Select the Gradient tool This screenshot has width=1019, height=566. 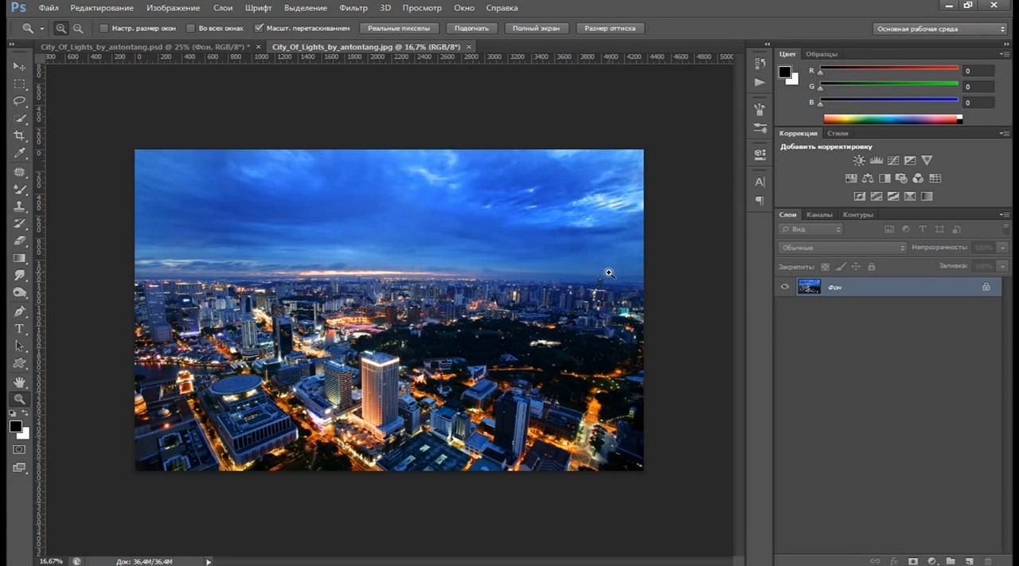point(20,259)
